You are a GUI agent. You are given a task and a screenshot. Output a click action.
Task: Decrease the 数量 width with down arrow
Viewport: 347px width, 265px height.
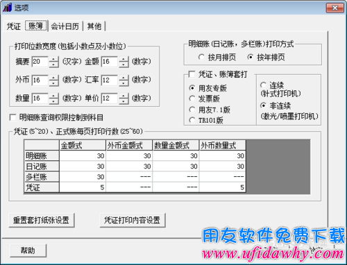53,101
